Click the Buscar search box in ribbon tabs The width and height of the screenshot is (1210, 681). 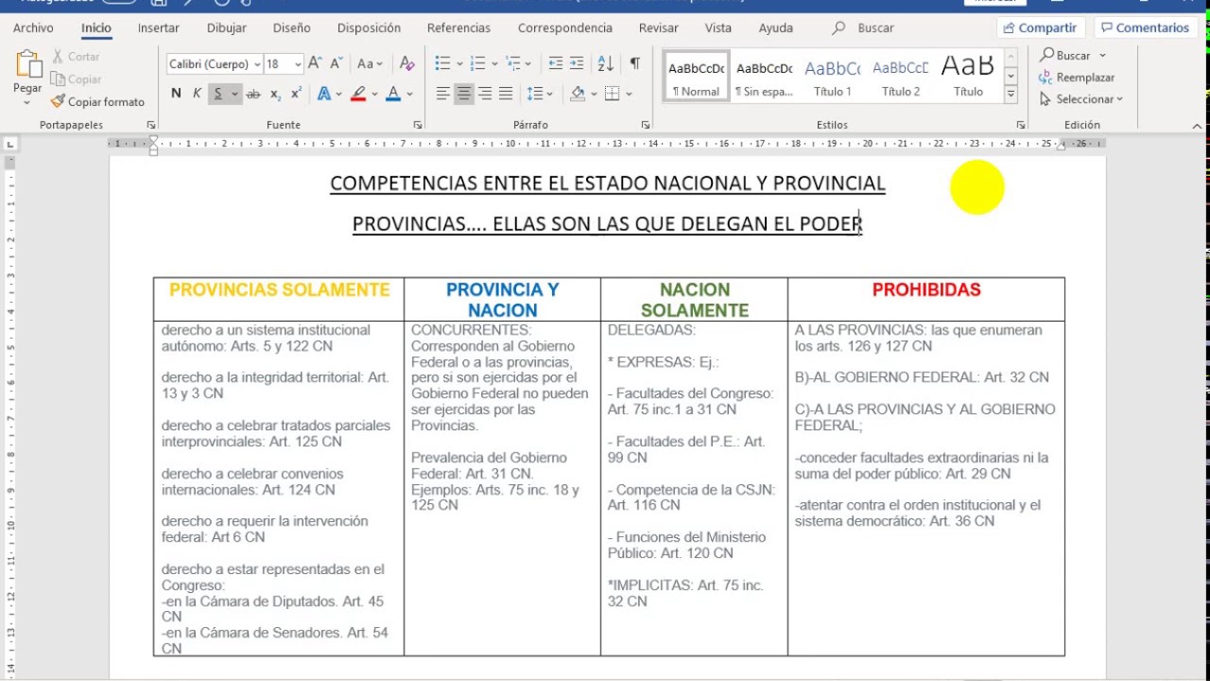[863, 28]
